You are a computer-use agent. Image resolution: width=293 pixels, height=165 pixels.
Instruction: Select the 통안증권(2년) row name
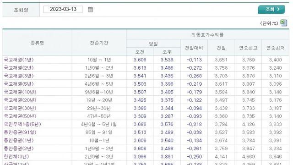[x=19, y=148]
